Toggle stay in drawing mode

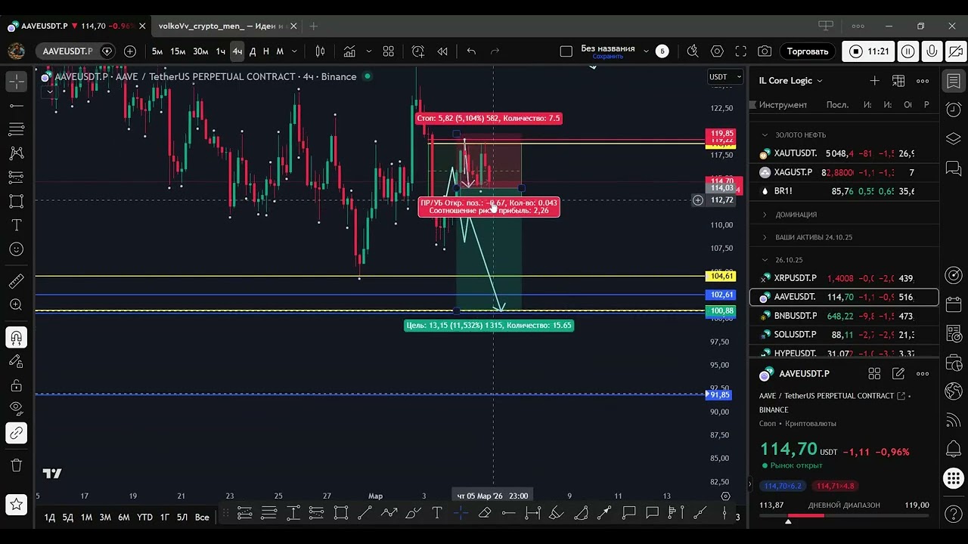[x=17, y=362]
